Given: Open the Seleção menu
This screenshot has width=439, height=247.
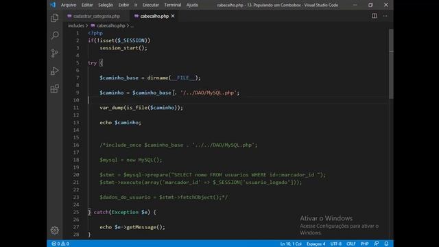Looking at the screenshot, I should 106,5.
